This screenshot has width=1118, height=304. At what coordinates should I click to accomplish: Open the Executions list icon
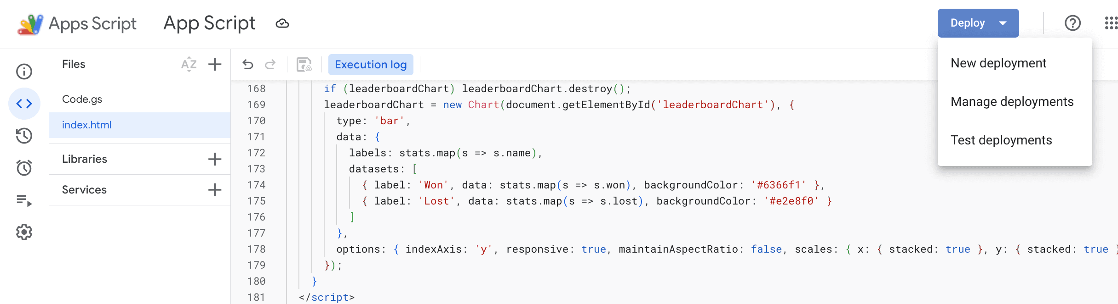click(24, 200)
